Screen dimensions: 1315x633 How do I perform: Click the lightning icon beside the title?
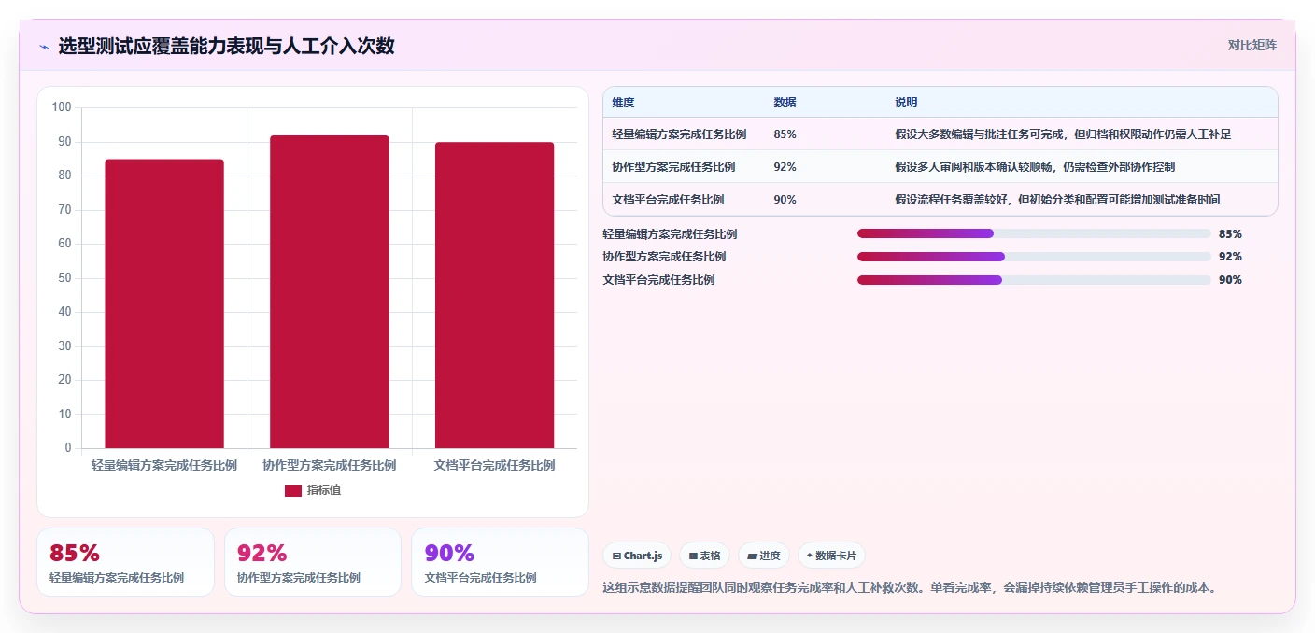[x=44, y=46]
